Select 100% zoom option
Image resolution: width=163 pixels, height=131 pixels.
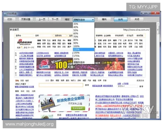coord(84,46)
